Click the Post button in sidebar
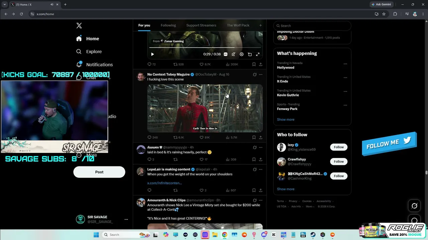428x240 pixels. pyautogui.click(x=99, y=172)
